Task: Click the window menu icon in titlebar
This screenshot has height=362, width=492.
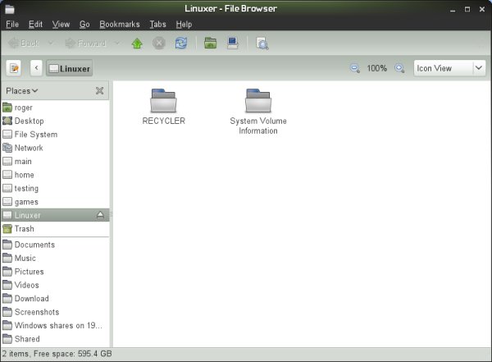Action: (x=10, y=9)
